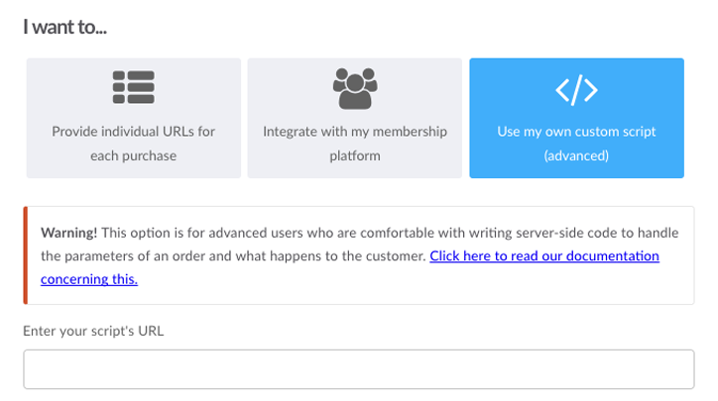Select 'Use my own custom script (advanced)' card
This screenshot has height=401, width=718.
click(576, 118)
